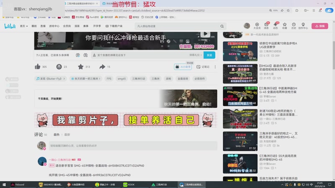
Task: Open the three-dot more options menu
Action: (215, 67)
